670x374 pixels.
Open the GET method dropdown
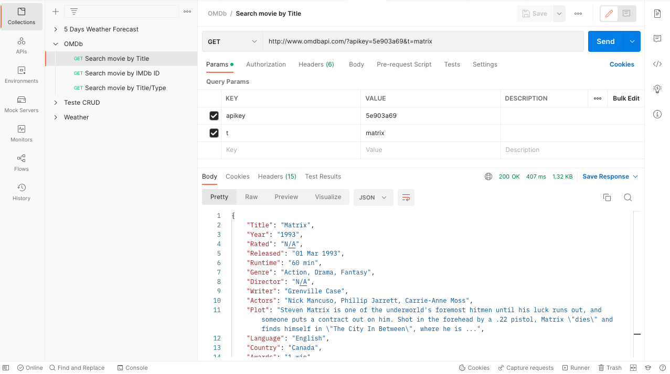pos(232,41)
